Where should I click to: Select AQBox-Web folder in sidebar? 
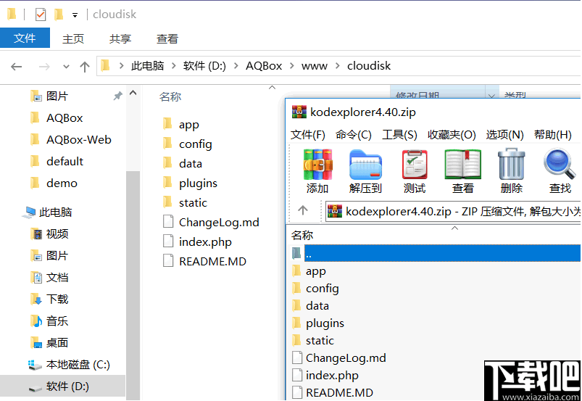click(x=79, y=140)
